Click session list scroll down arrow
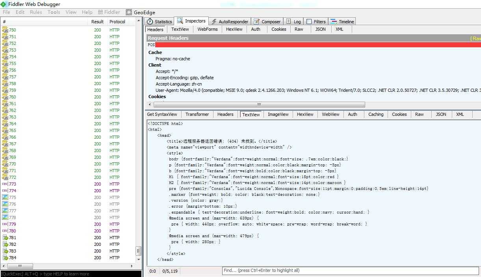The height and width of the screenshot is (277, 481). [x=138, y=260]
